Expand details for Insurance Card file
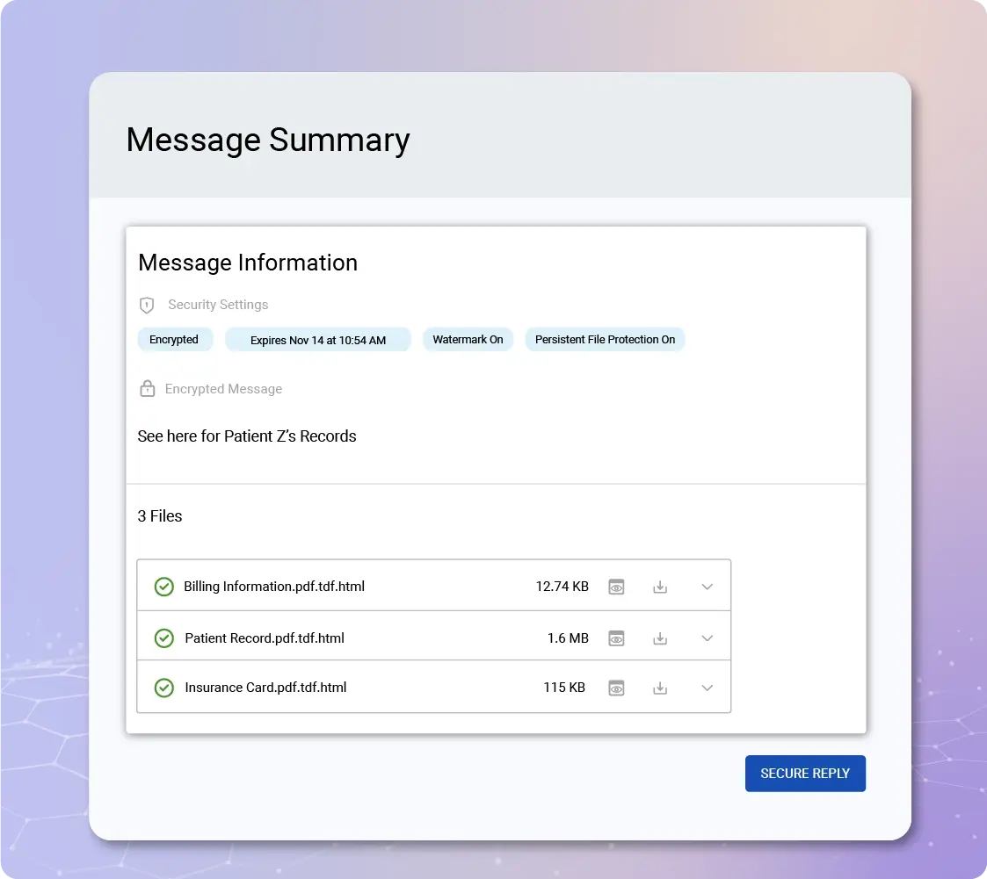 (x=708, y=688)
